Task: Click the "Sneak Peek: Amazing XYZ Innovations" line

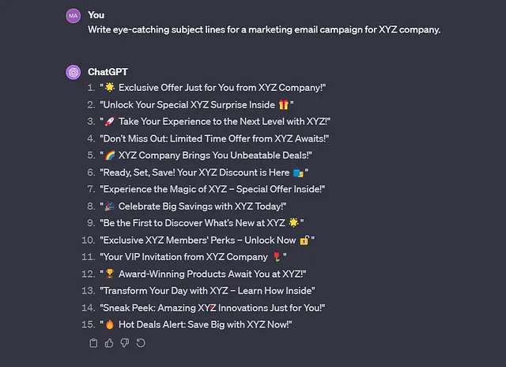Action: point(213,308)
